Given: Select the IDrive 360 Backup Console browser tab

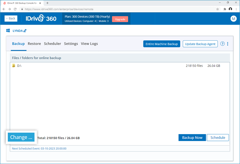Looking at the screenshot, I should coord(22,3).
